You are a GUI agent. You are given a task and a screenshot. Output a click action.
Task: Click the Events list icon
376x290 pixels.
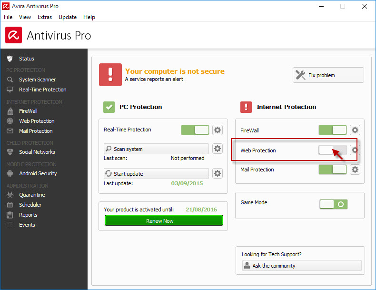10,225
